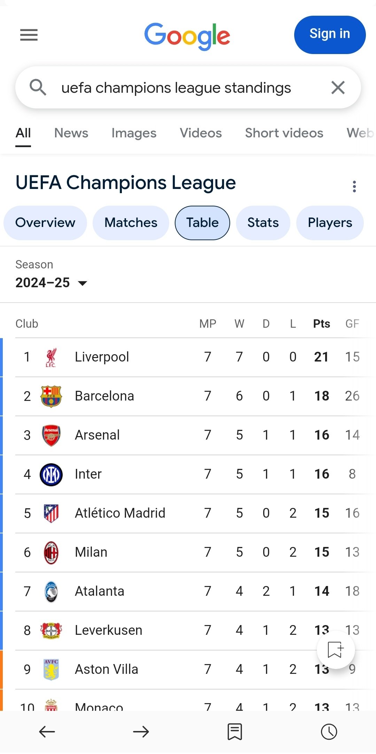Screen dimensions: 376x754
Task: Open the hamburger menu icon
Action: (x=29, y=35)
